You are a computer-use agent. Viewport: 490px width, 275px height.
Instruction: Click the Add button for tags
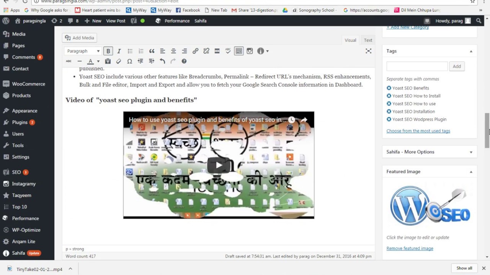[x=457, y=66]
